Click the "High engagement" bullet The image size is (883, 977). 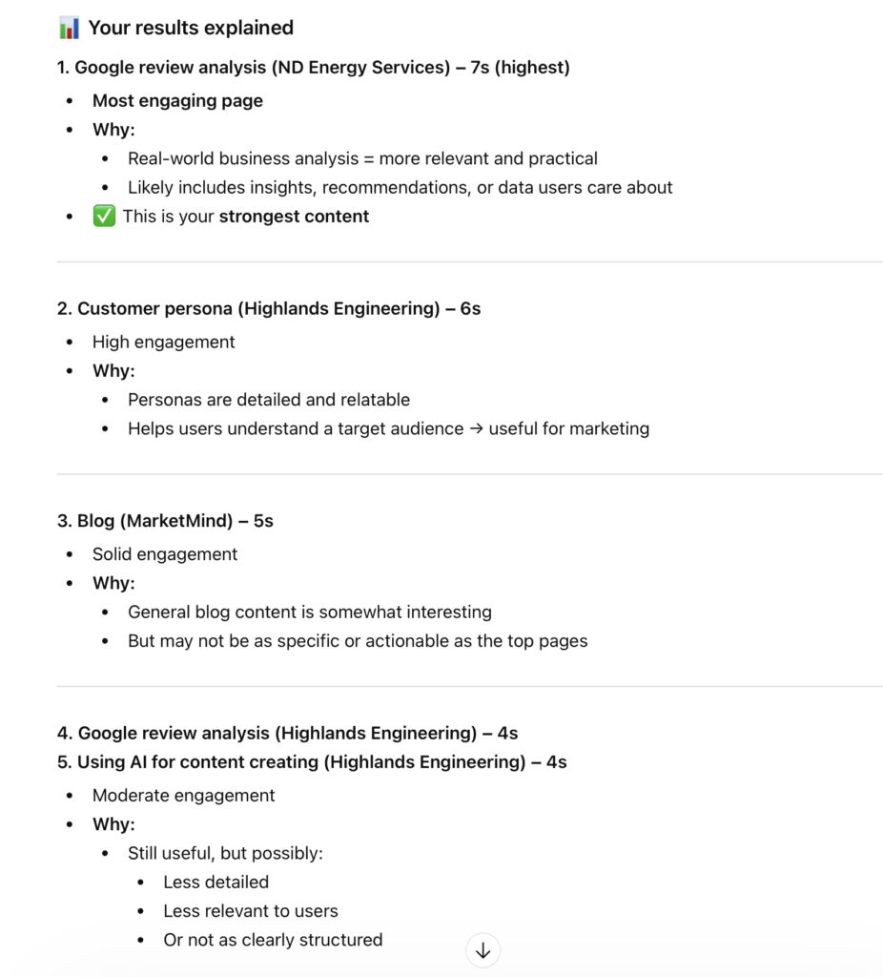click(x=163, y=342)
